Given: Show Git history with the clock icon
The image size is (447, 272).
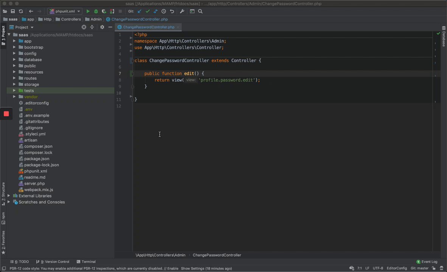Looking at the screenshot, I should [164, 11].
